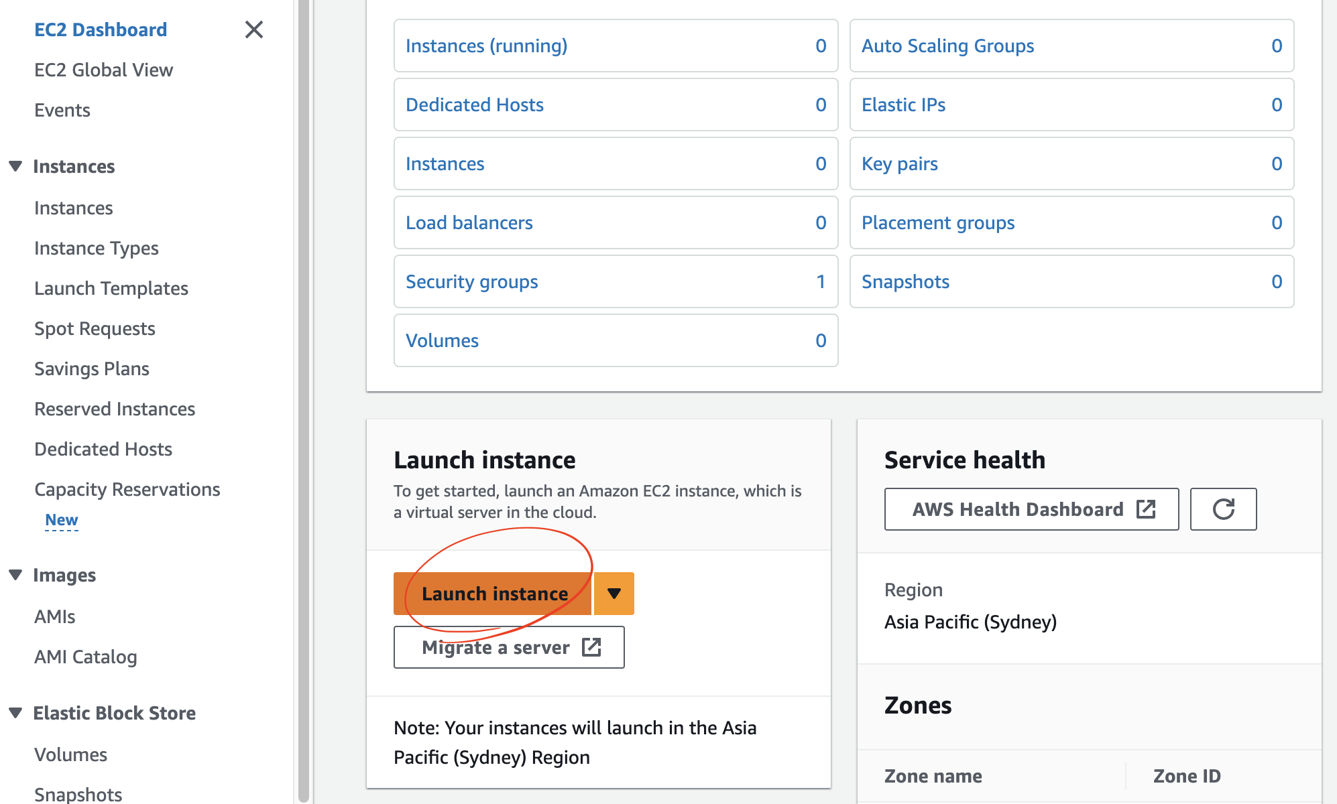
Task: Collapse the Images sidebar section
Action: click(x=16, y=575)
